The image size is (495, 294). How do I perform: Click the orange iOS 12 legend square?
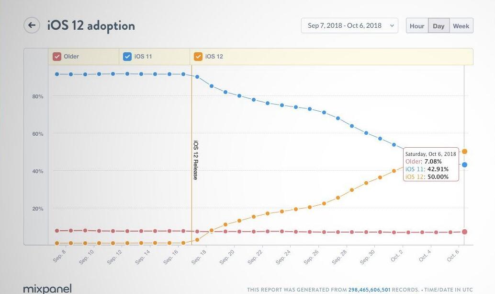click(198, 56)
